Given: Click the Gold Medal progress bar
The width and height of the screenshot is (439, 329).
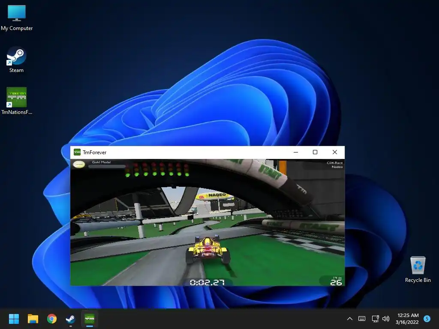Looking at the screenshot, I should (107, 167).
